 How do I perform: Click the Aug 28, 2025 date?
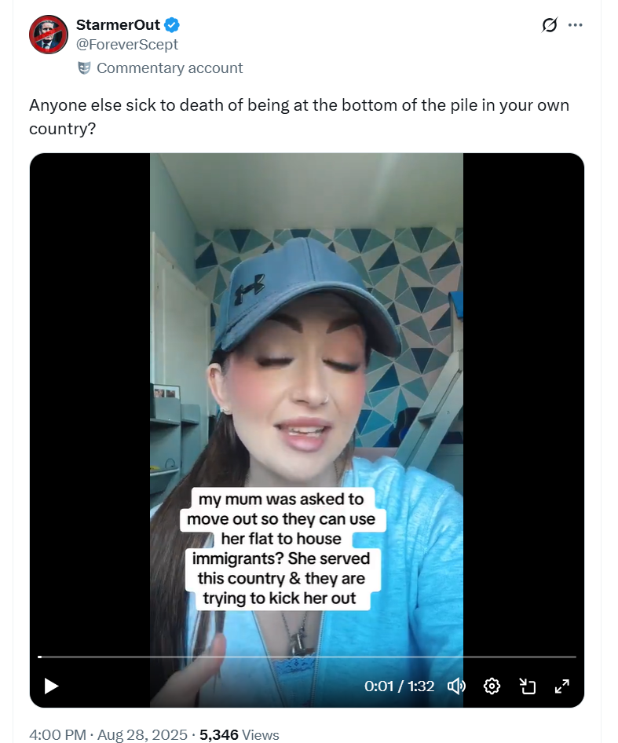[x=142, y=734]
